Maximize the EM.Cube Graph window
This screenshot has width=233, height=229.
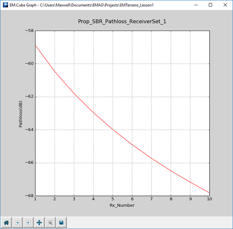coord(210,5)
